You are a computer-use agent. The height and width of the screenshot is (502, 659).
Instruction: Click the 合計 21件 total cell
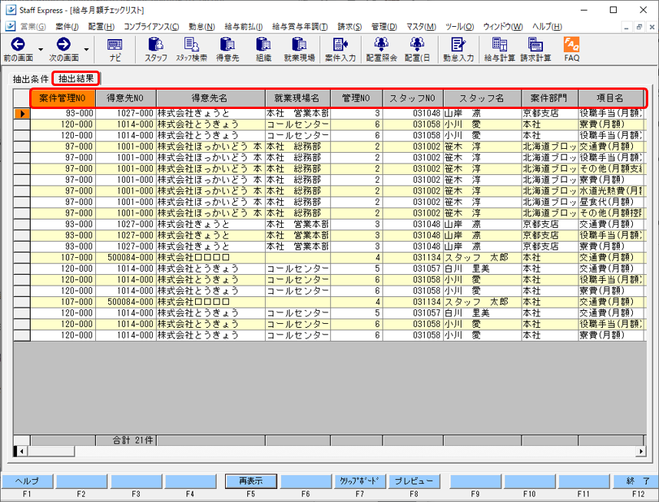pyautogui.click(x=126, y=441)
